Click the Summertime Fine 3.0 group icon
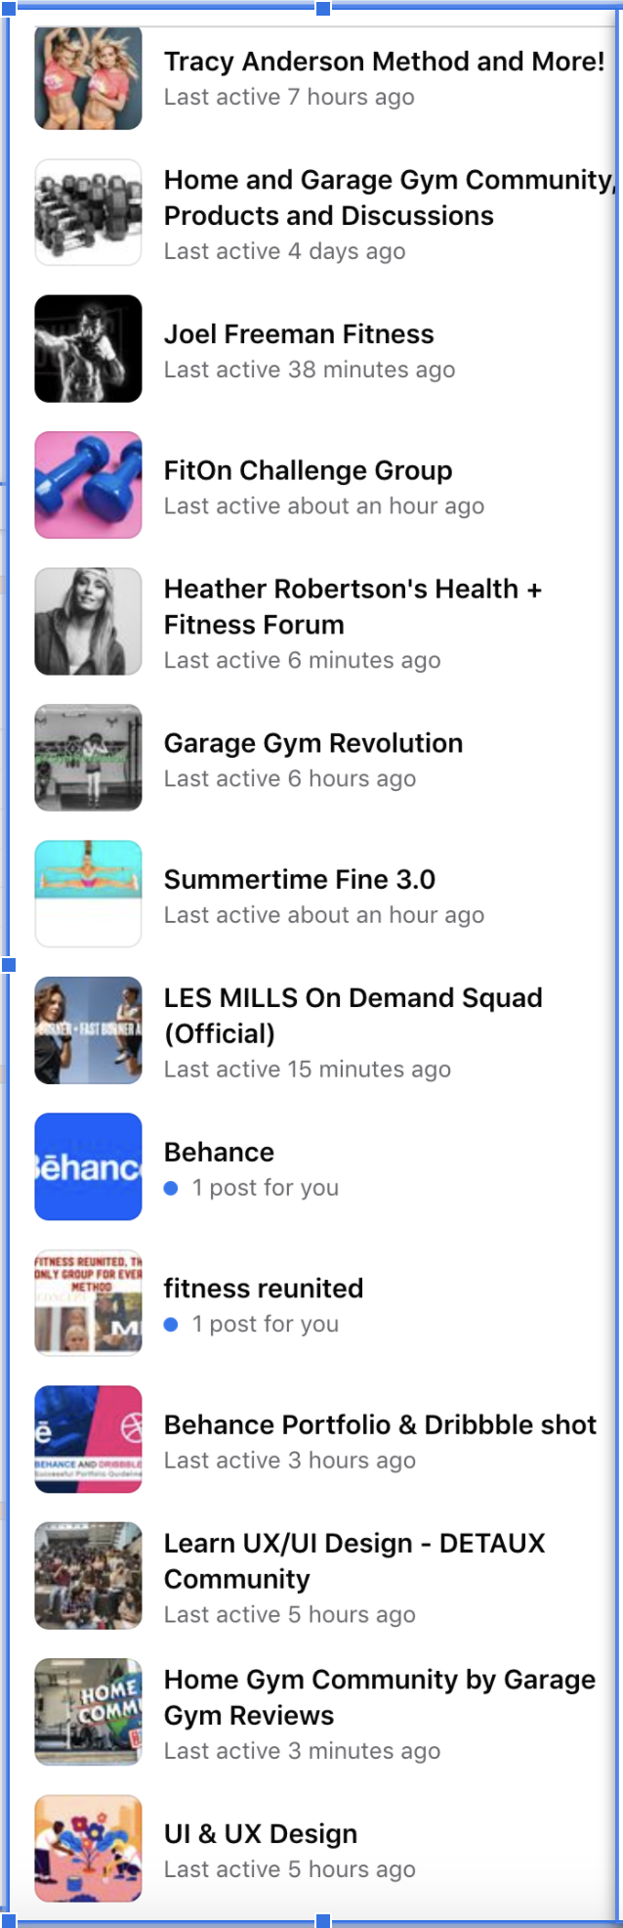Viewport: 623px width, 1928px height. pyautogui.click(x=88, y=893)
